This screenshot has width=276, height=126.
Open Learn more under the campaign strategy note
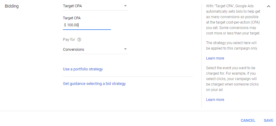215,58
